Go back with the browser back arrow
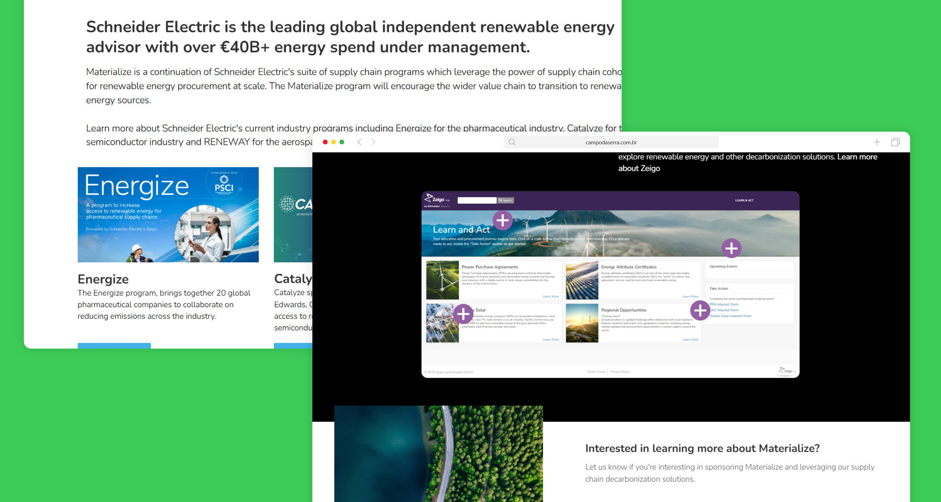Image resolution: width=941 pixels, height=502 pixels. click(359, 142)
